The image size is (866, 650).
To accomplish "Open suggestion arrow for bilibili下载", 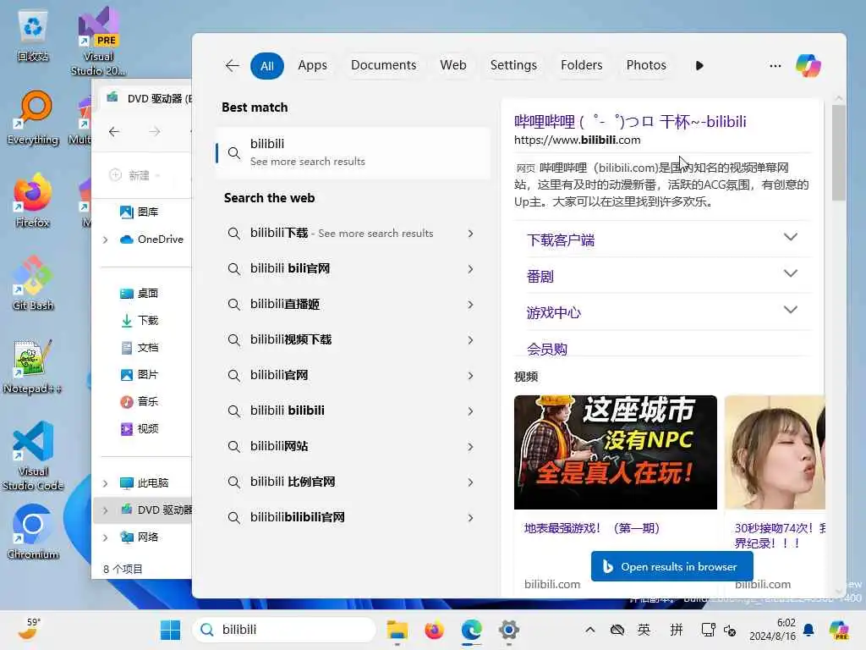I will coord(470,234).
